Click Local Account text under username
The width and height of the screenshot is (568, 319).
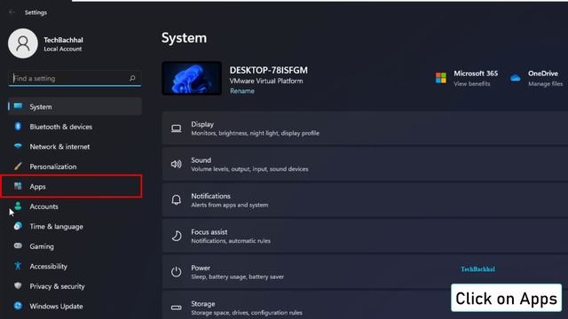63,49
